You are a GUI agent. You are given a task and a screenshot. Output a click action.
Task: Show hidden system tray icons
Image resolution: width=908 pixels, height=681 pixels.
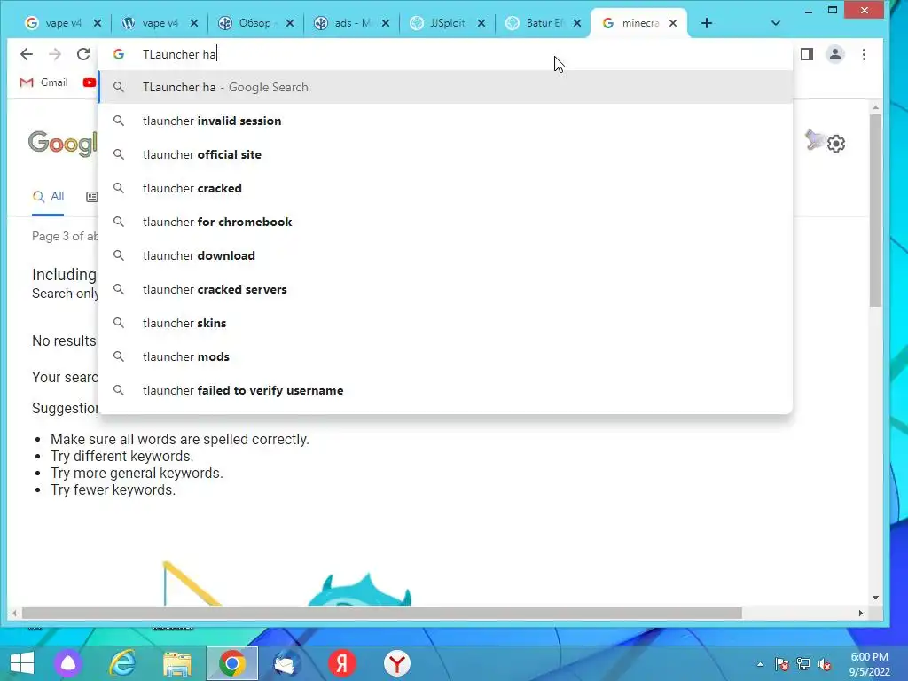pos(760,664)
